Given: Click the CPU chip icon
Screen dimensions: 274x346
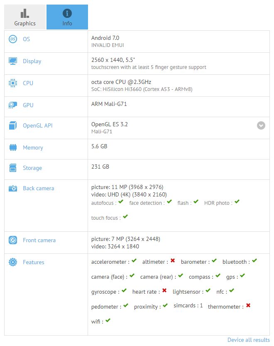Looking at the screenshot, I should [x=13, y=83].
